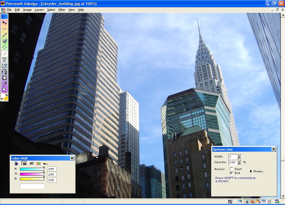The height and width of the screenshot is (205, 285).
Task: Select the crosshair target tool
Action: pyautogui.click(x=4, y=47)
